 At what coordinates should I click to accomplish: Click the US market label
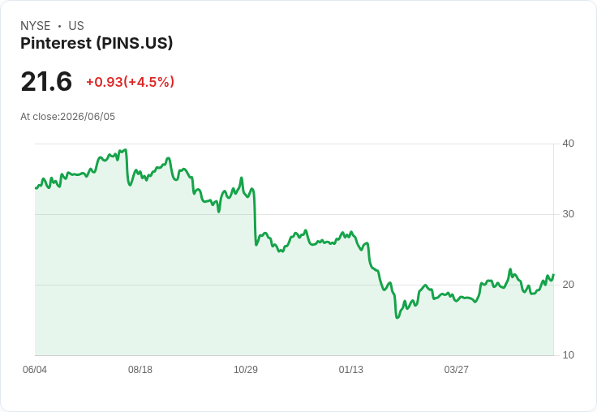coord(76,26)
